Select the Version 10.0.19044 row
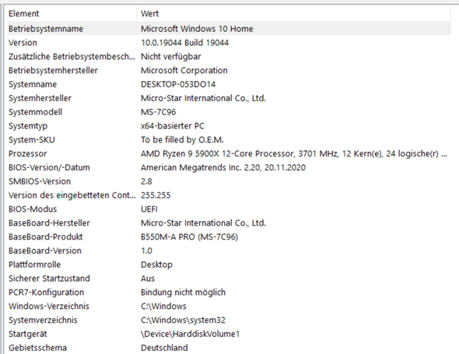 tap(229, 43)
